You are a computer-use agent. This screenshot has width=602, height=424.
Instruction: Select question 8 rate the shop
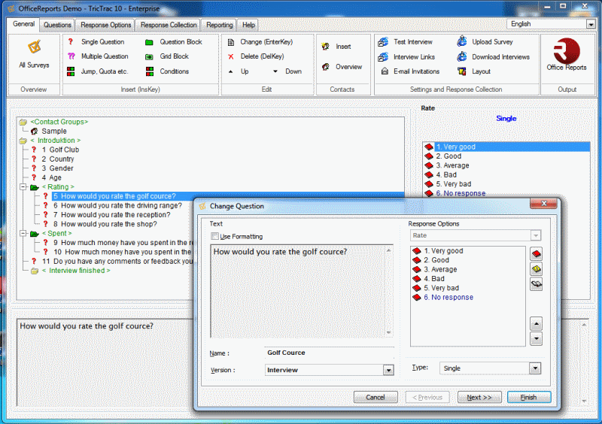[x=105, y=224]
